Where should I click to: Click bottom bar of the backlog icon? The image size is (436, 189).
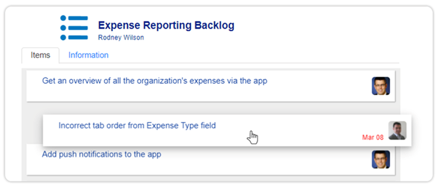pos(78,37)
